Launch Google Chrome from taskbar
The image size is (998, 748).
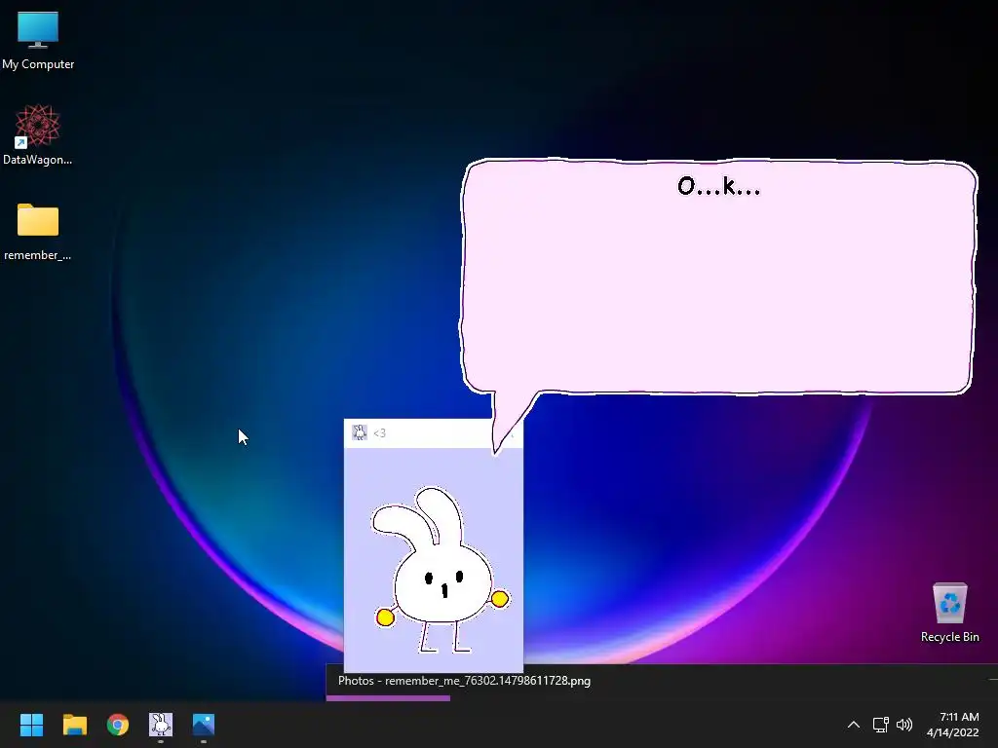(118, 725)
